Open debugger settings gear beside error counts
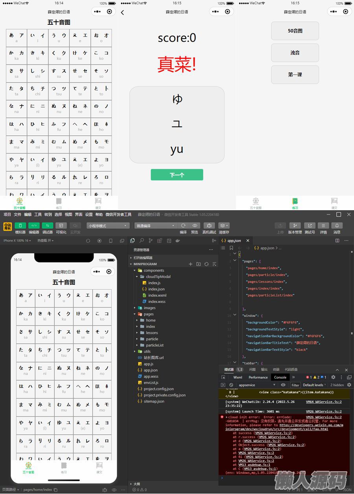Screen dimensions: 354x494 coord(333,377)
